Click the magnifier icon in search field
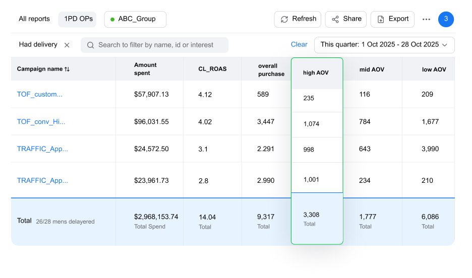 point(91,45)
